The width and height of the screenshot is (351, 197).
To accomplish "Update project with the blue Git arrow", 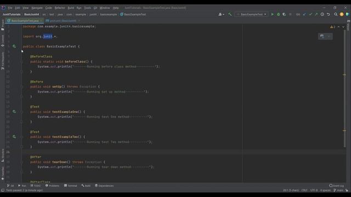I will click(x=304, y=14).
